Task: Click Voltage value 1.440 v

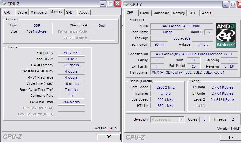Action: pyautogui.click(x=203, y=44)
